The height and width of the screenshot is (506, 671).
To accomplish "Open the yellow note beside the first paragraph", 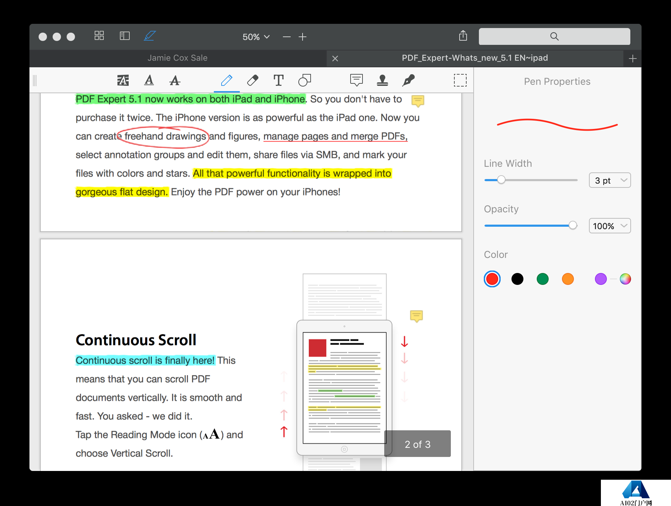I will tap(418, 101).
